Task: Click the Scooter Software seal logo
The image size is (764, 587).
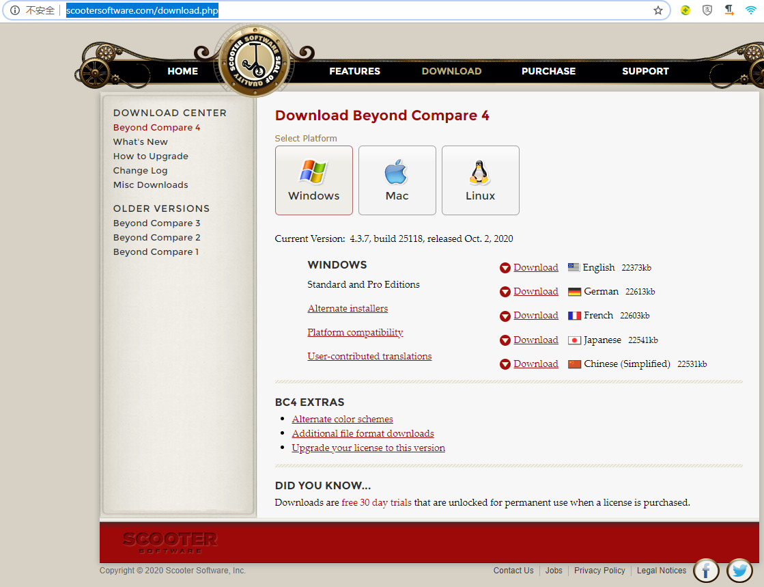Action: [255, 62]
